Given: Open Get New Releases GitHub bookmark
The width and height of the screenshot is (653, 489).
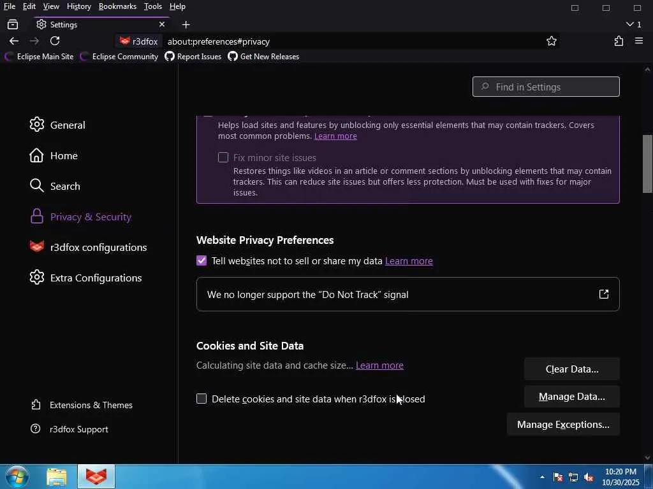Looking at the screenshot, I should coord(263,57).
